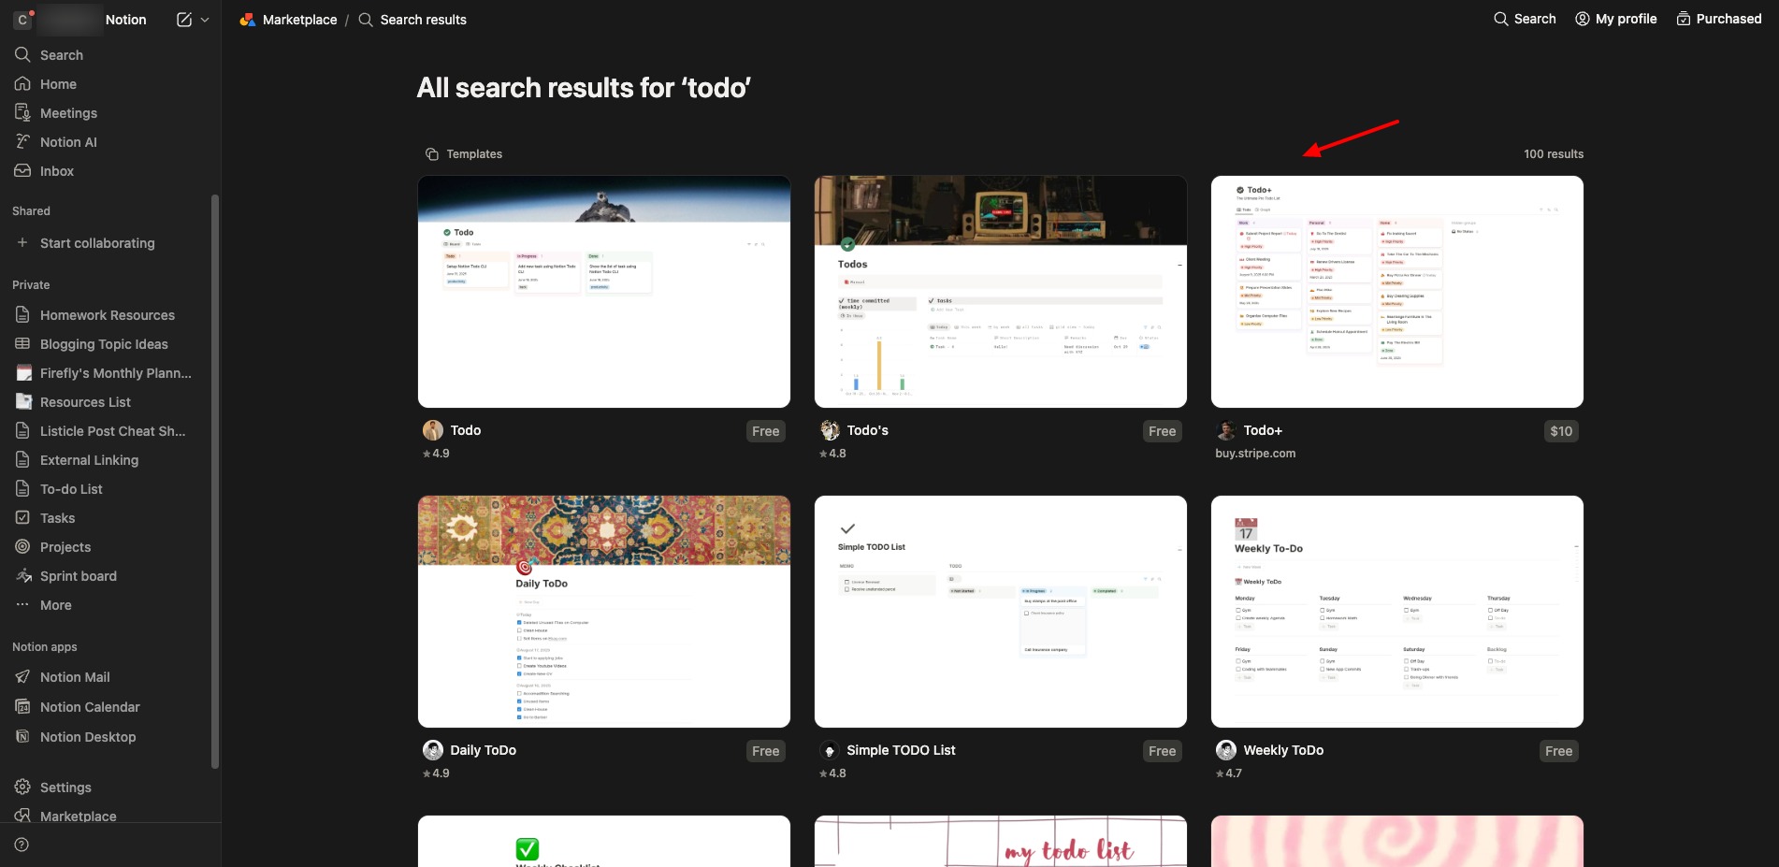Open Notion Calendar app
Viewport: 1779px width, 867px height.
point(90,707)
